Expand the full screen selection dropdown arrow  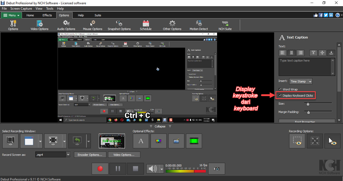tap(64, 141)
